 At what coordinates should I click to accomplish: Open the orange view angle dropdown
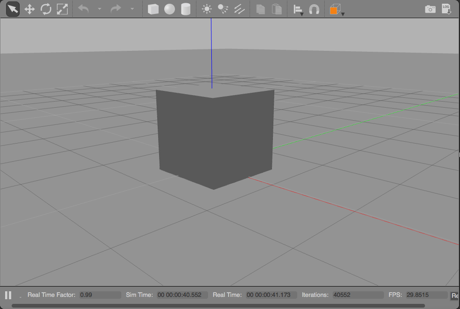tap(337, 10)
